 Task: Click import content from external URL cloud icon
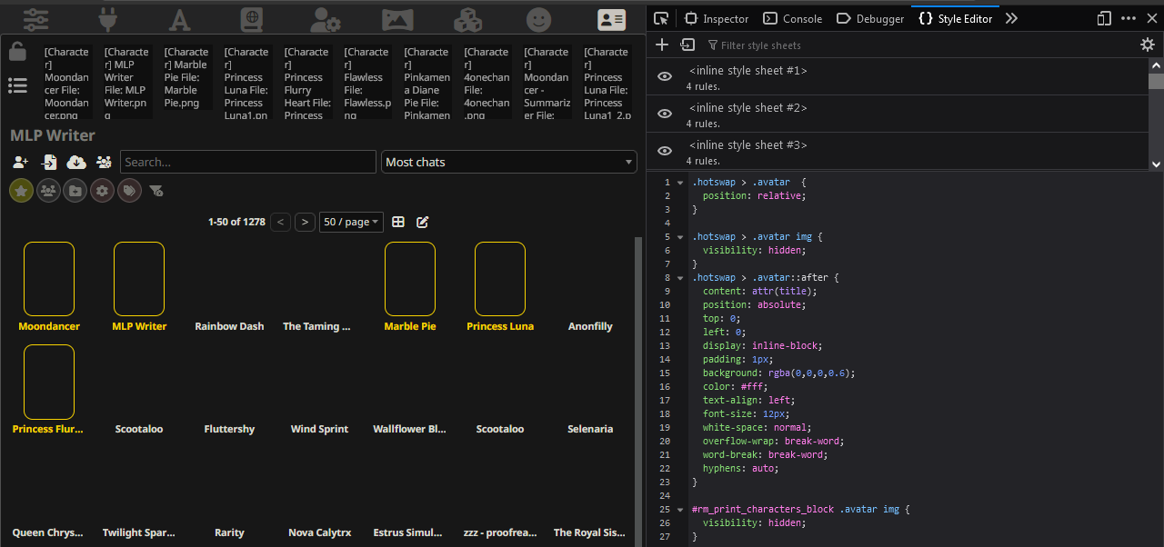coord(76,162)
